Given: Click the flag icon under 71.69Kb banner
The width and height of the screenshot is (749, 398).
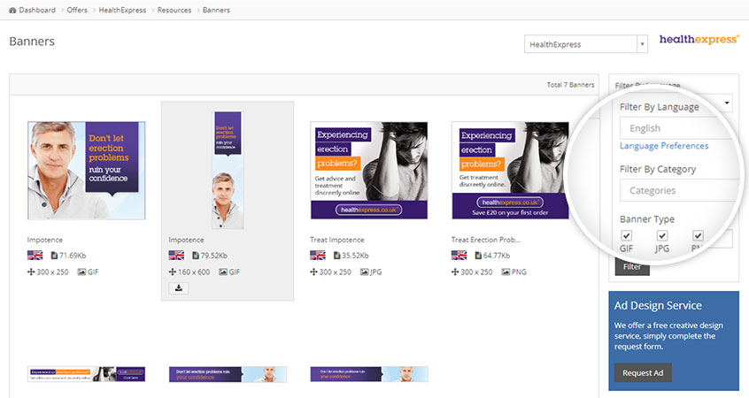Looking at the screenshot, I should coord(35,256).
